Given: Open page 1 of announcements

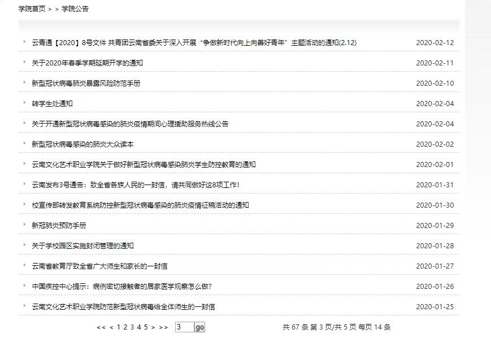Looking at the screenshot, I should (x=119, y=327).
